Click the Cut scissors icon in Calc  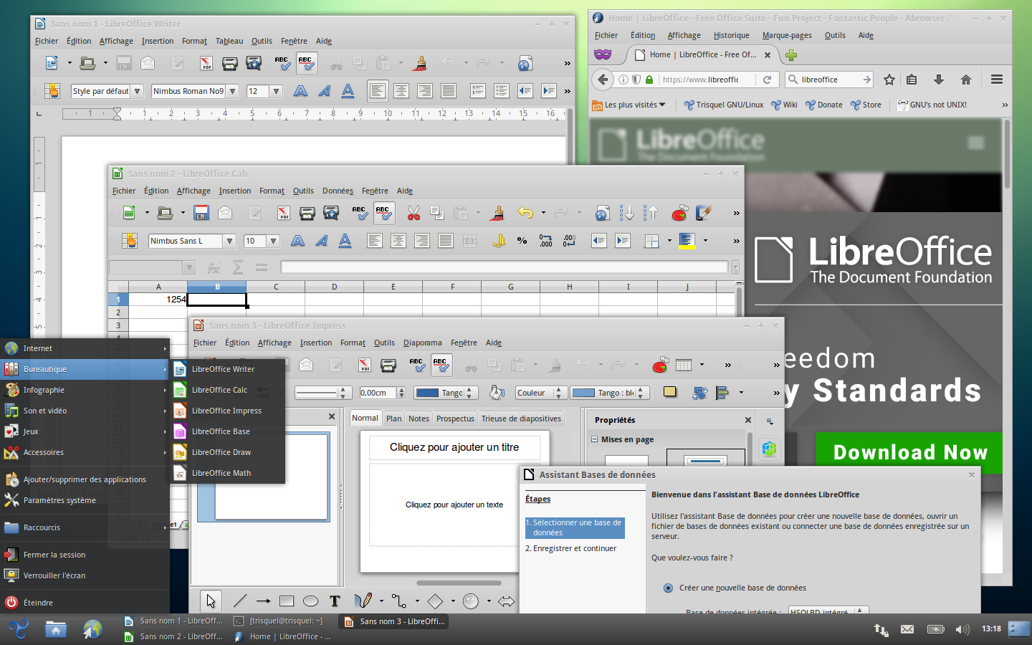414,213
